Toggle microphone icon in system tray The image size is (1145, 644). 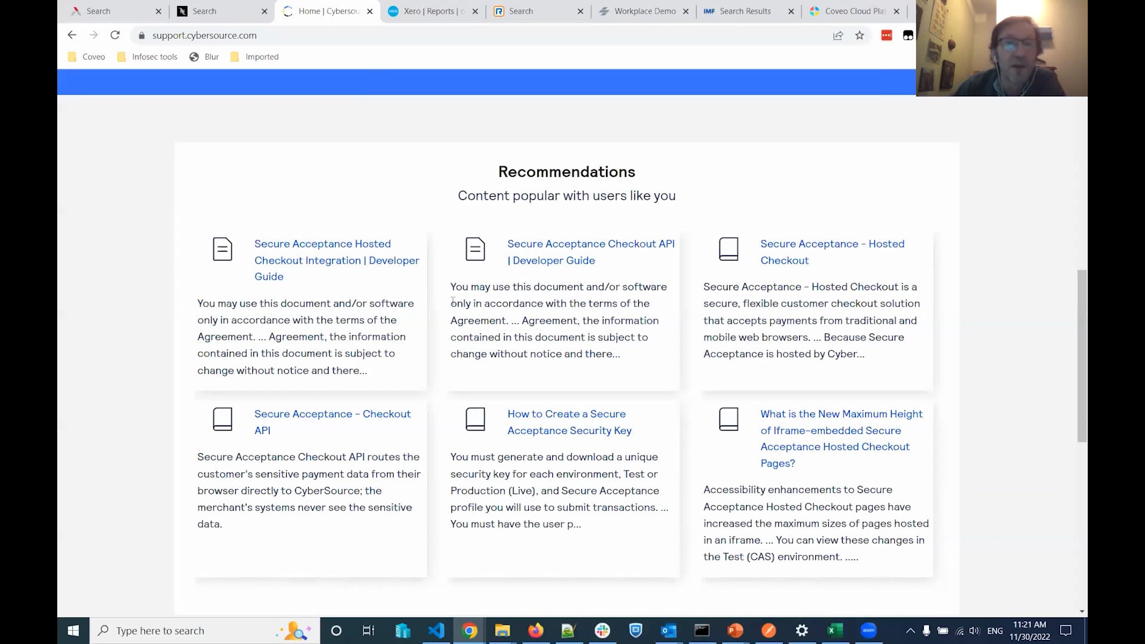926,631
